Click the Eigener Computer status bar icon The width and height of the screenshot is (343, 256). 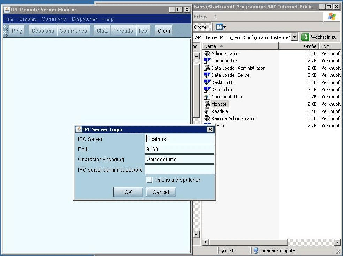(256, 250)
